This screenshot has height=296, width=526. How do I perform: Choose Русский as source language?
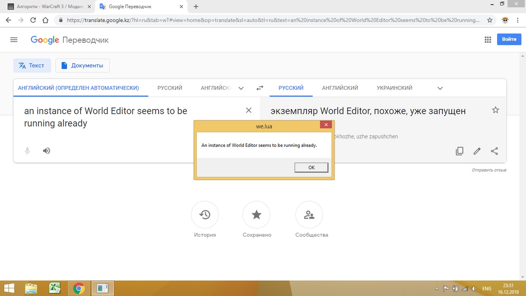(170, 88)
